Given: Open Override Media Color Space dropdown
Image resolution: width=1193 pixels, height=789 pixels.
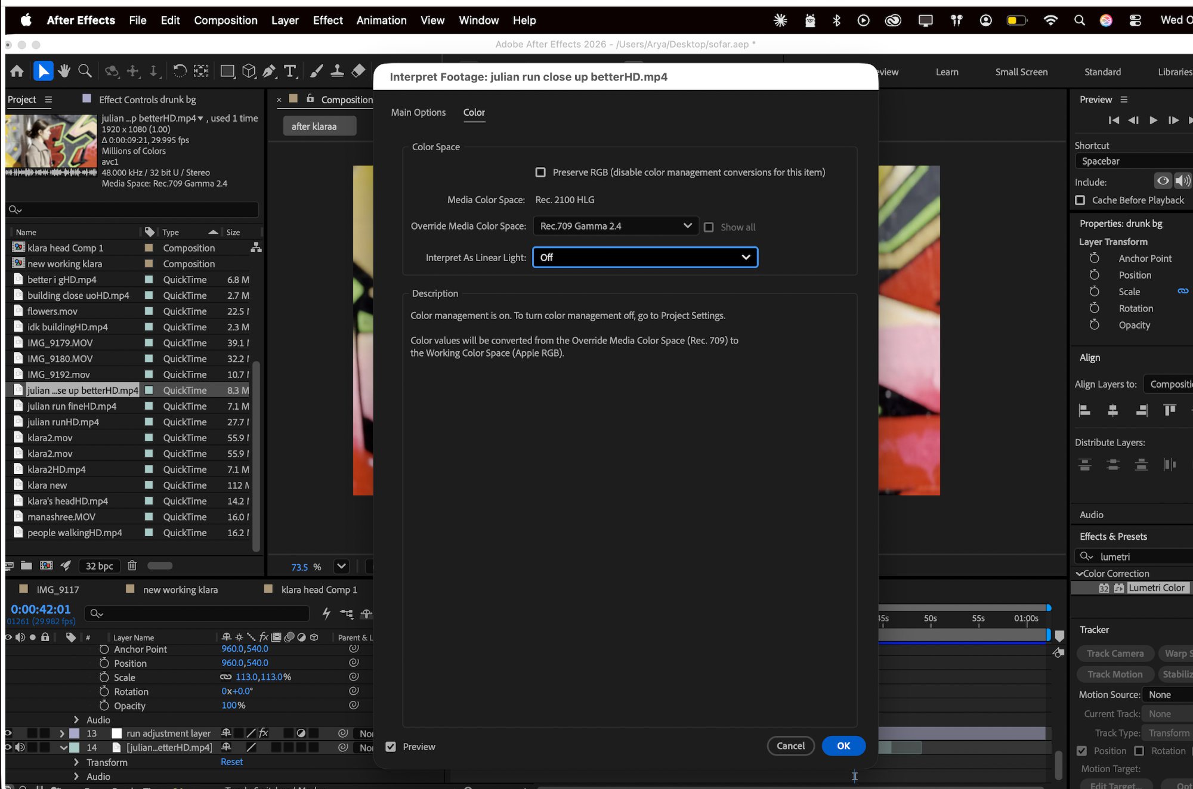Looking at the screenshot, I should pyautogui.click(x=616, y=226).
